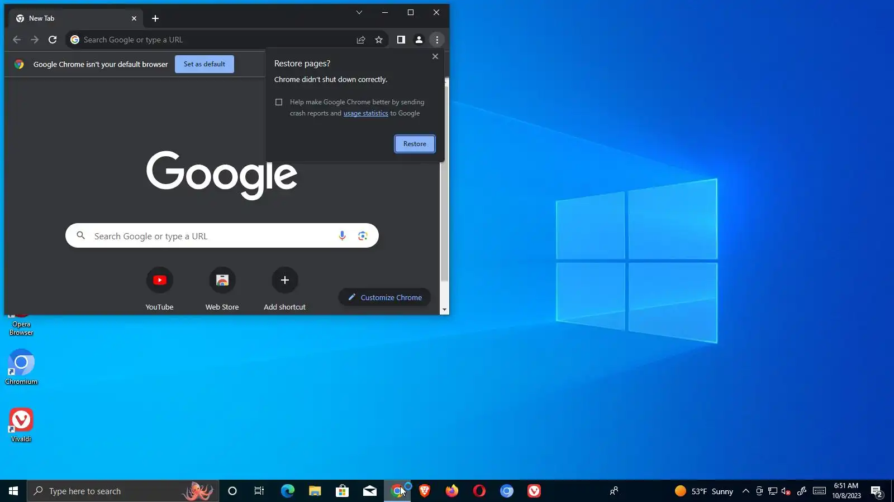Screen dimensions: 894x502
Task: Click the Google search box on page
Action: point(222,236)
